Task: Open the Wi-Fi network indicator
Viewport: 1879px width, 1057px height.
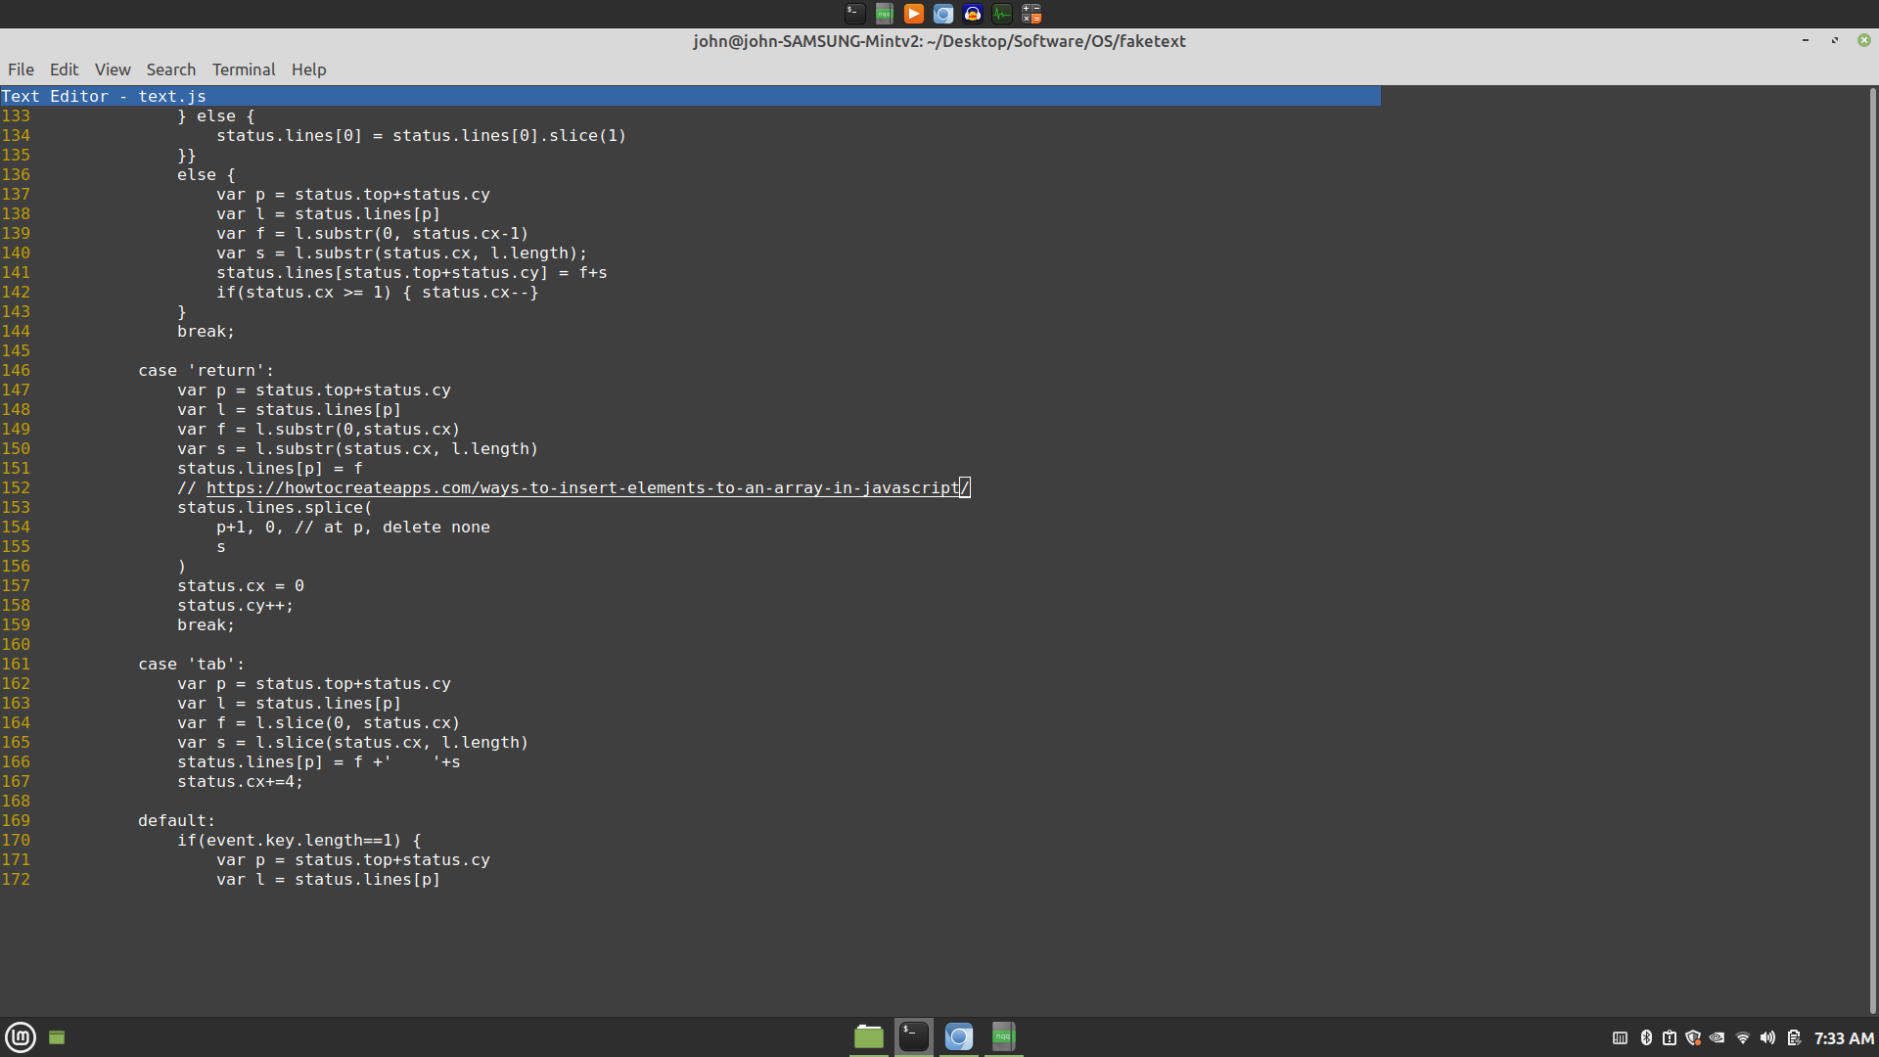Action: click(1743, 1037)
